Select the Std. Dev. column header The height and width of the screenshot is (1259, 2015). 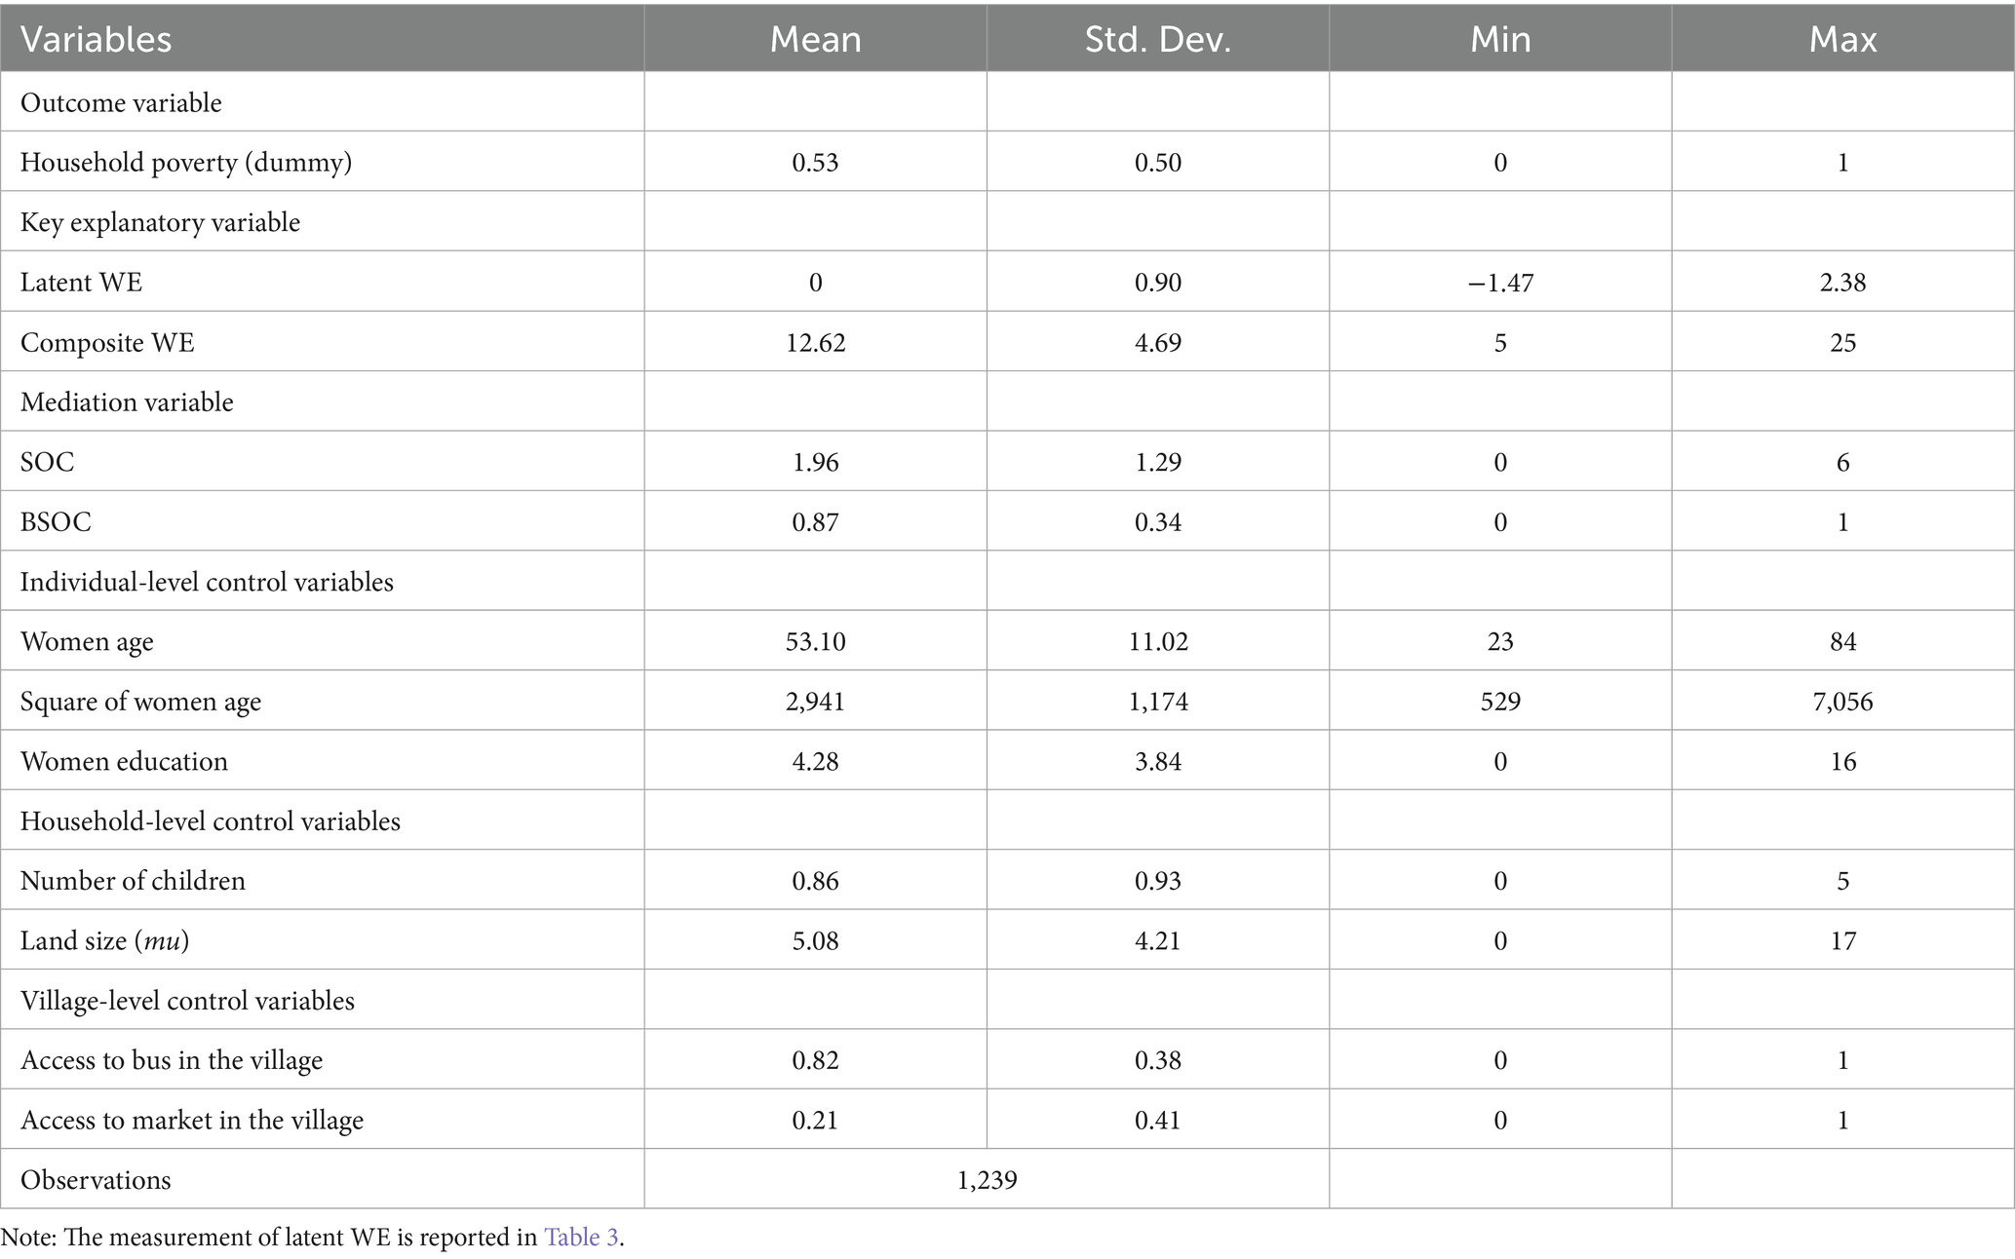point(1157,39)
